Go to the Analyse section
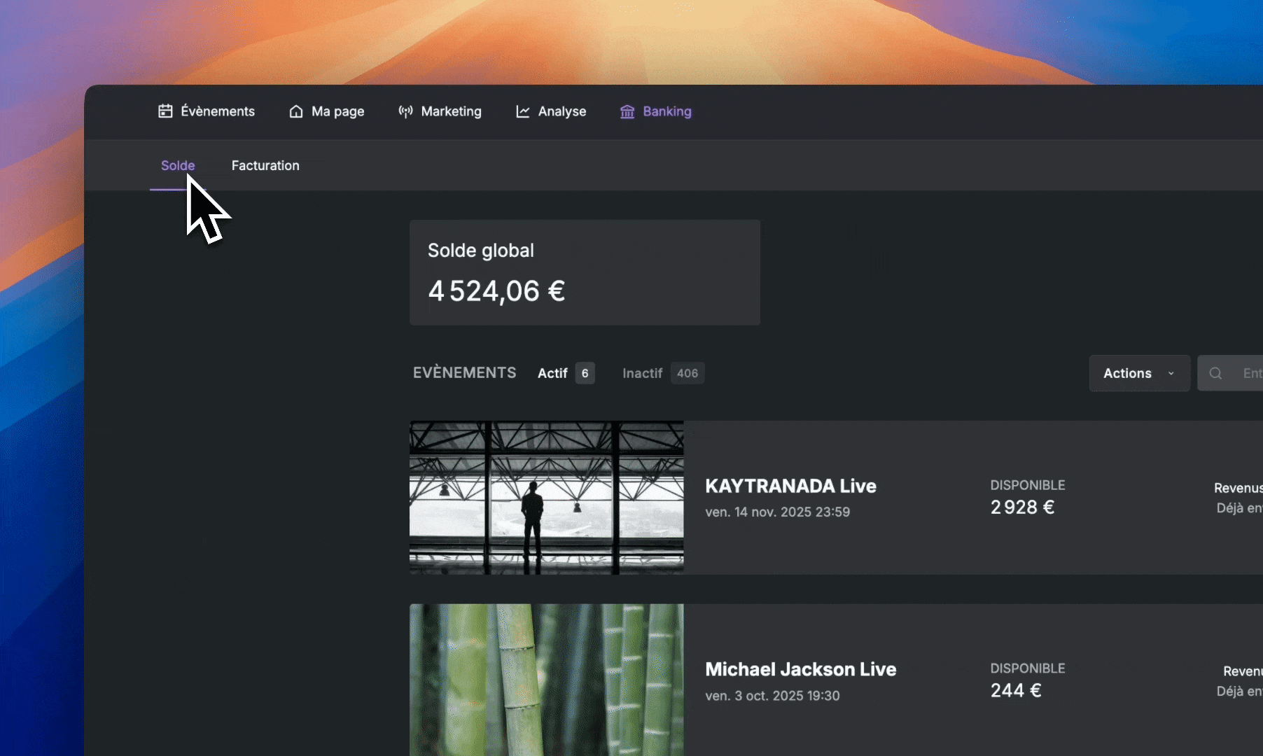Viewport: 1263px width, 756px height. [551, 111]
